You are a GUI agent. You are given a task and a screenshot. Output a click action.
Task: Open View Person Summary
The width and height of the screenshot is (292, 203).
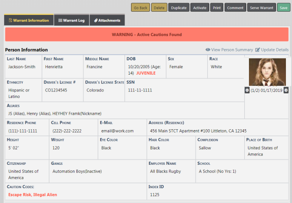tap(229, 49)
